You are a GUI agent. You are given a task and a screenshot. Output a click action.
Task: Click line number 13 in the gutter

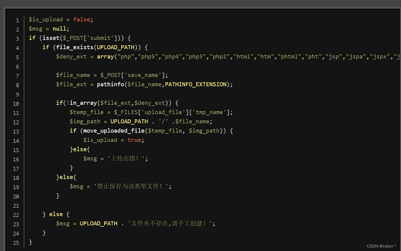[16, 131]
